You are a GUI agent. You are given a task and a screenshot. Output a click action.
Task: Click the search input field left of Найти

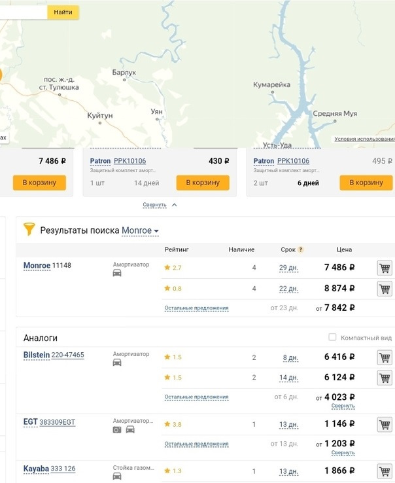24,12
